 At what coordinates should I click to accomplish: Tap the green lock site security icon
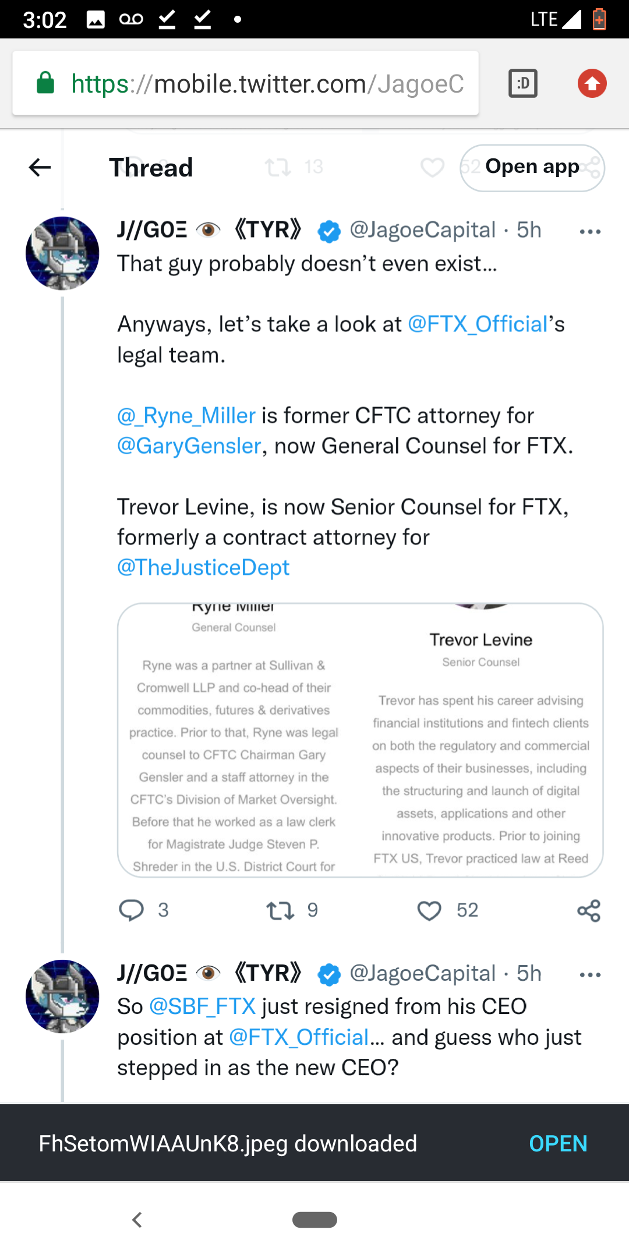(45, 83)
